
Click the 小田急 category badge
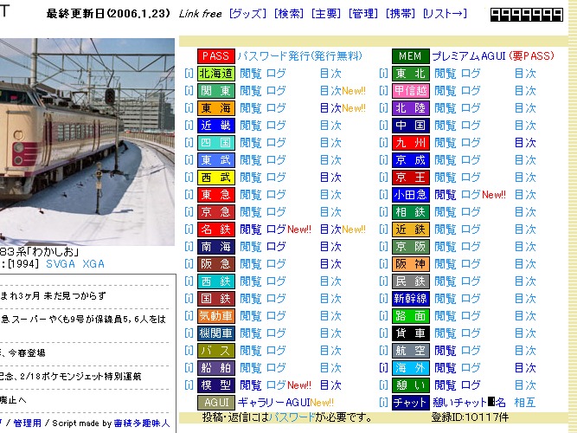tap(410, 195)
